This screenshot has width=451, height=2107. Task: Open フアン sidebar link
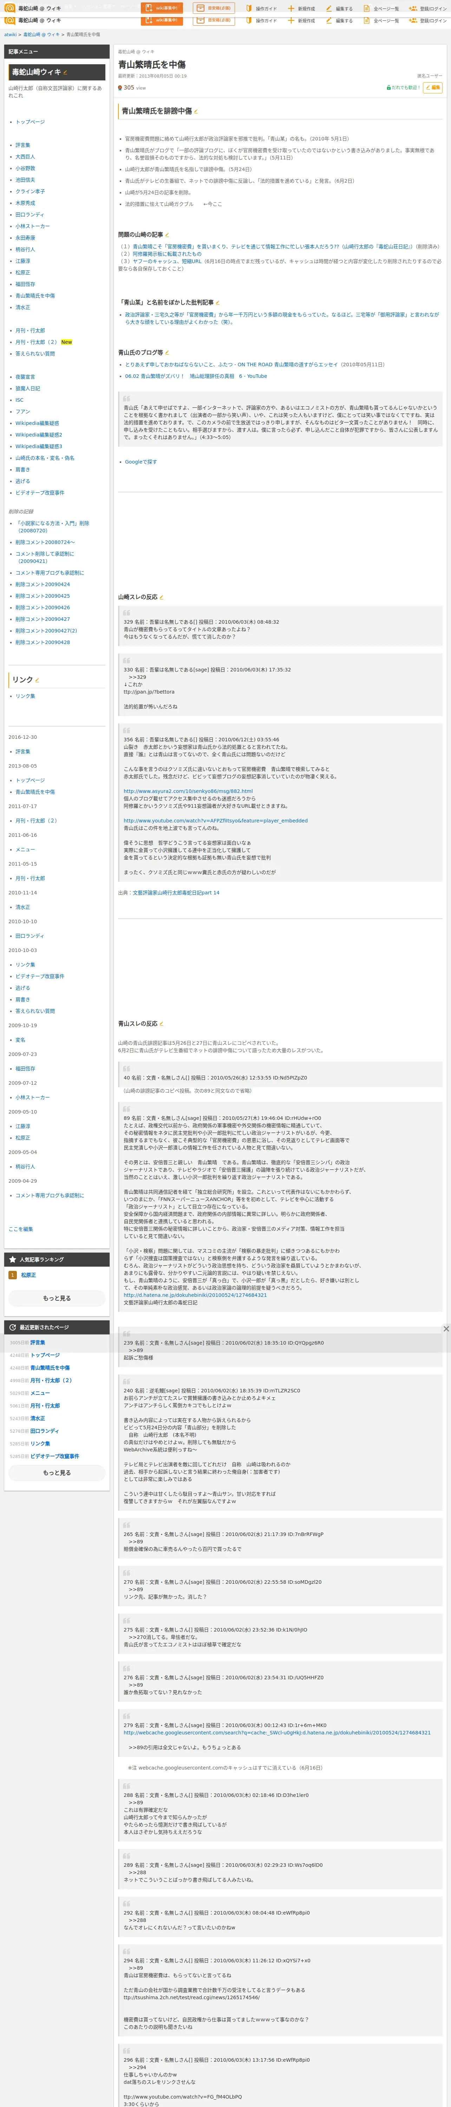click(x=23, y=412)
